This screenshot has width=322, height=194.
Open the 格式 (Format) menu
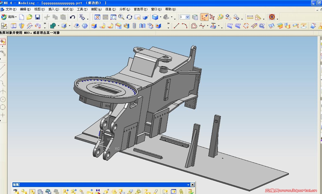(x=68, y=9)
